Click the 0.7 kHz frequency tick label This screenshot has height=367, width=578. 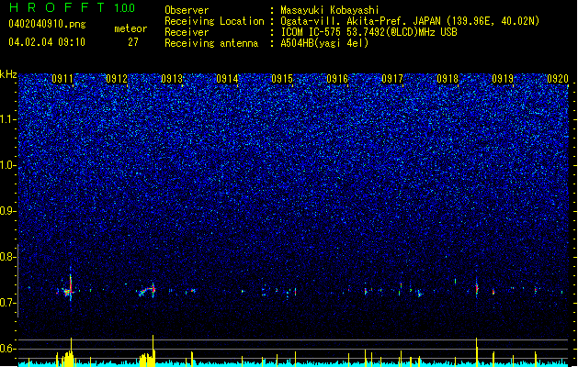(x=8, y=303)
